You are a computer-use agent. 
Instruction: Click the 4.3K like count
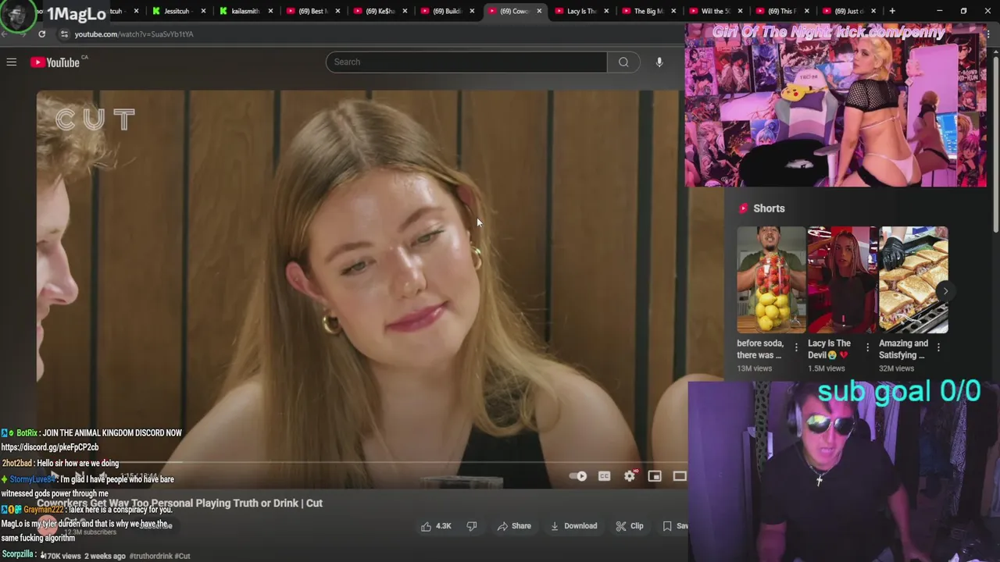(444, 526)
